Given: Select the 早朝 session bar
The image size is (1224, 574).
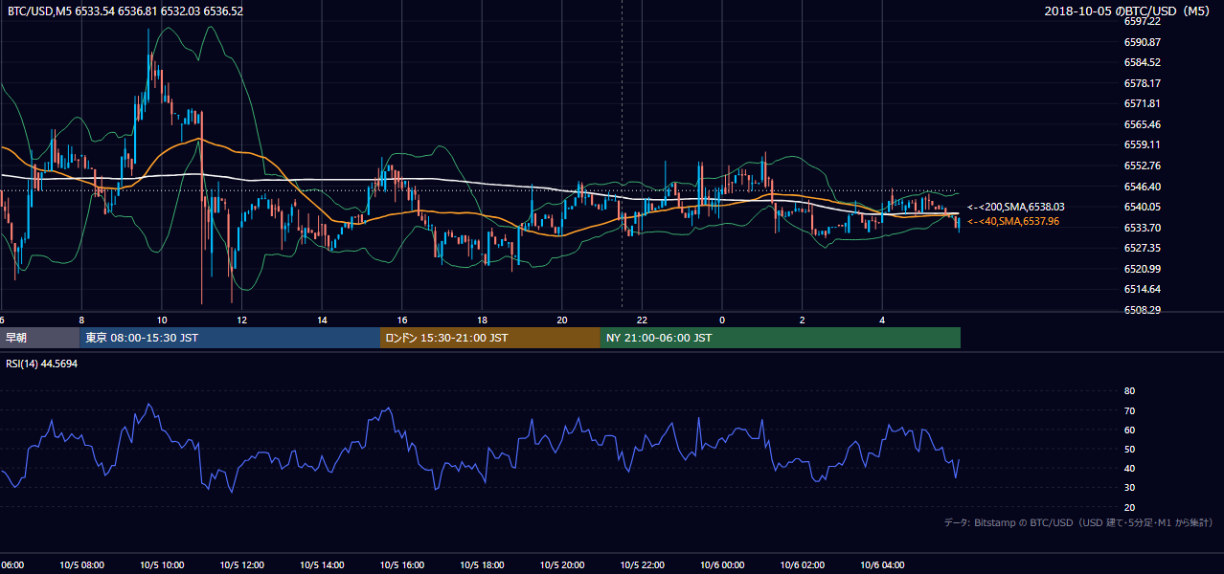Looking at the screenshot, I should pyautogui.click(x=39, y=338).
